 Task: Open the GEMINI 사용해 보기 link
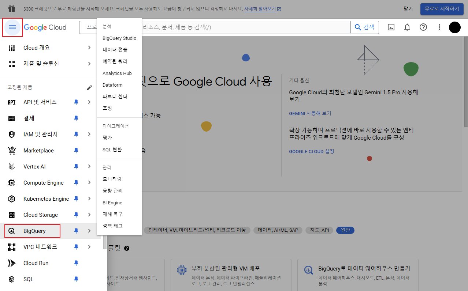click(x=310, y=114)
